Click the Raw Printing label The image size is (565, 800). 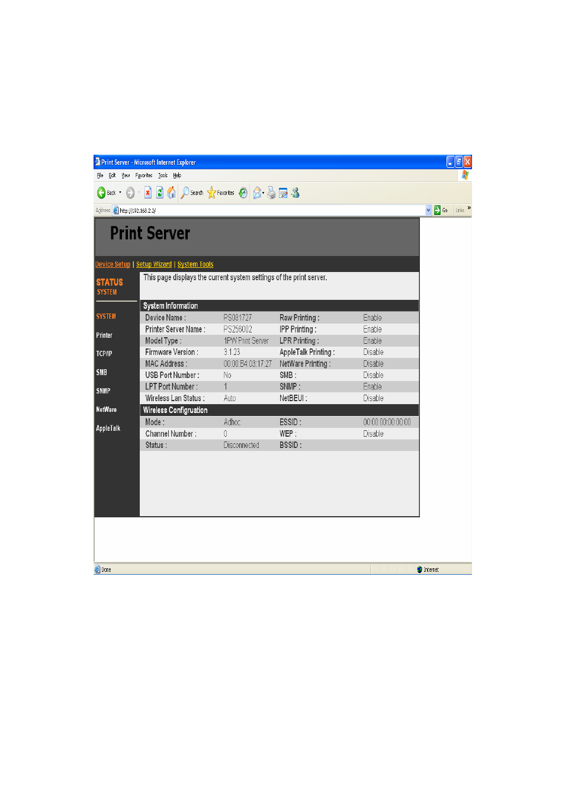click(x=299, y=318)
